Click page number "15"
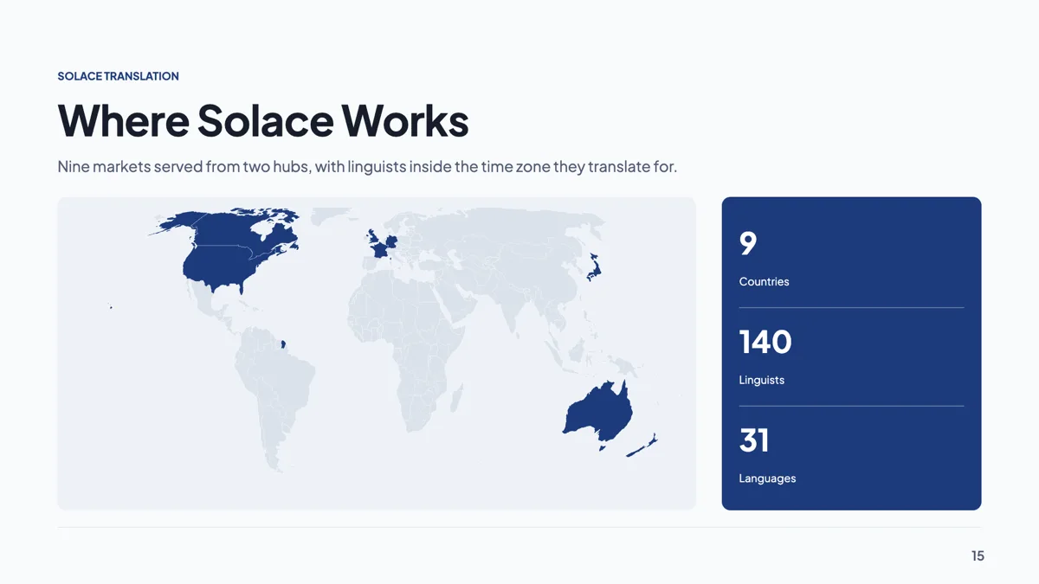1039x584 pixels. tap(978, 556)
